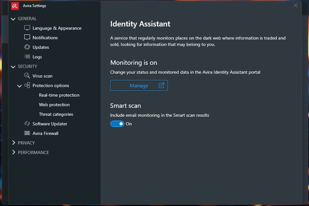Click the external link icon on Manage button
The width and height of the screenshot is (309, 206).
(x=161, y=85)
